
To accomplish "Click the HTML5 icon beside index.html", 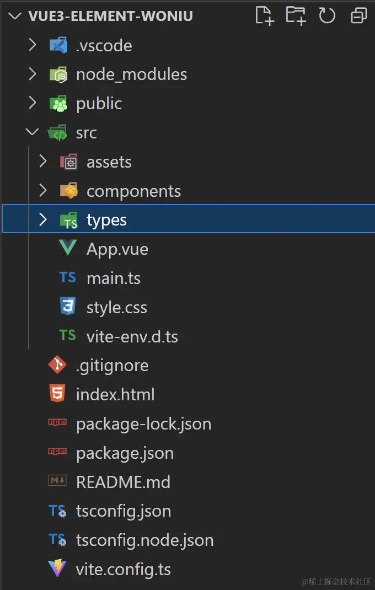I will 57,393.
